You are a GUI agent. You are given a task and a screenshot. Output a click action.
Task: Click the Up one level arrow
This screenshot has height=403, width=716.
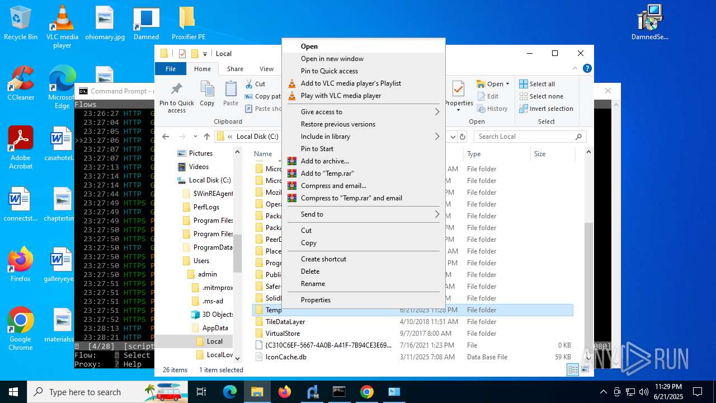tap(207, 137)
